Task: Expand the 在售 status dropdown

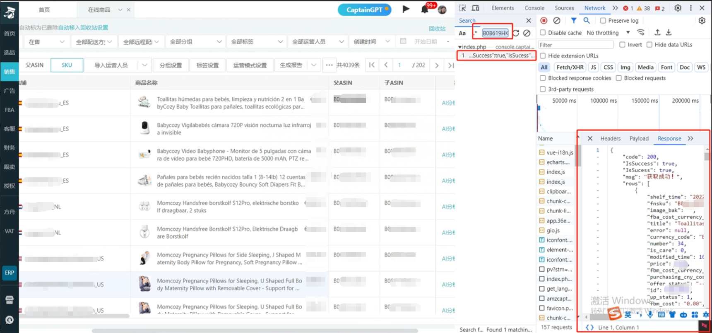Action: [x=46, y=41]
